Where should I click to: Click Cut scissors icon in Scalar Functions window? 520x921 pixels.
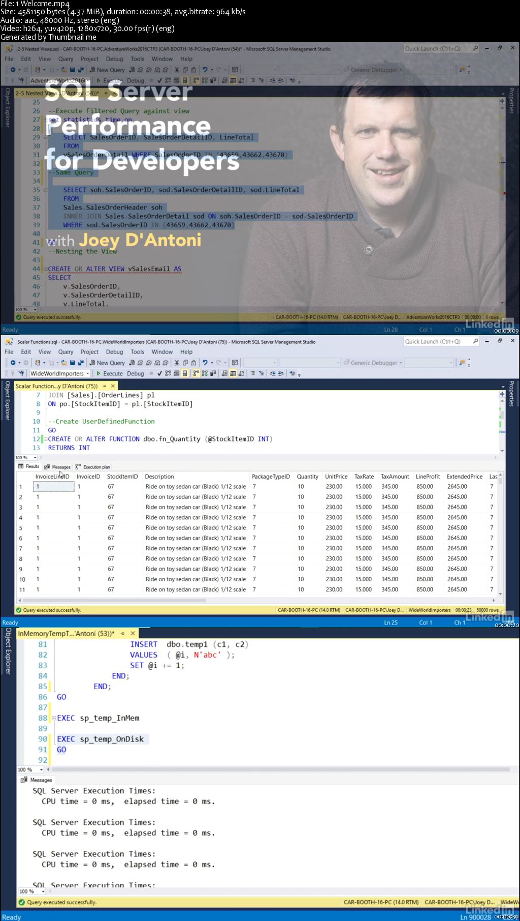(177, 363)
